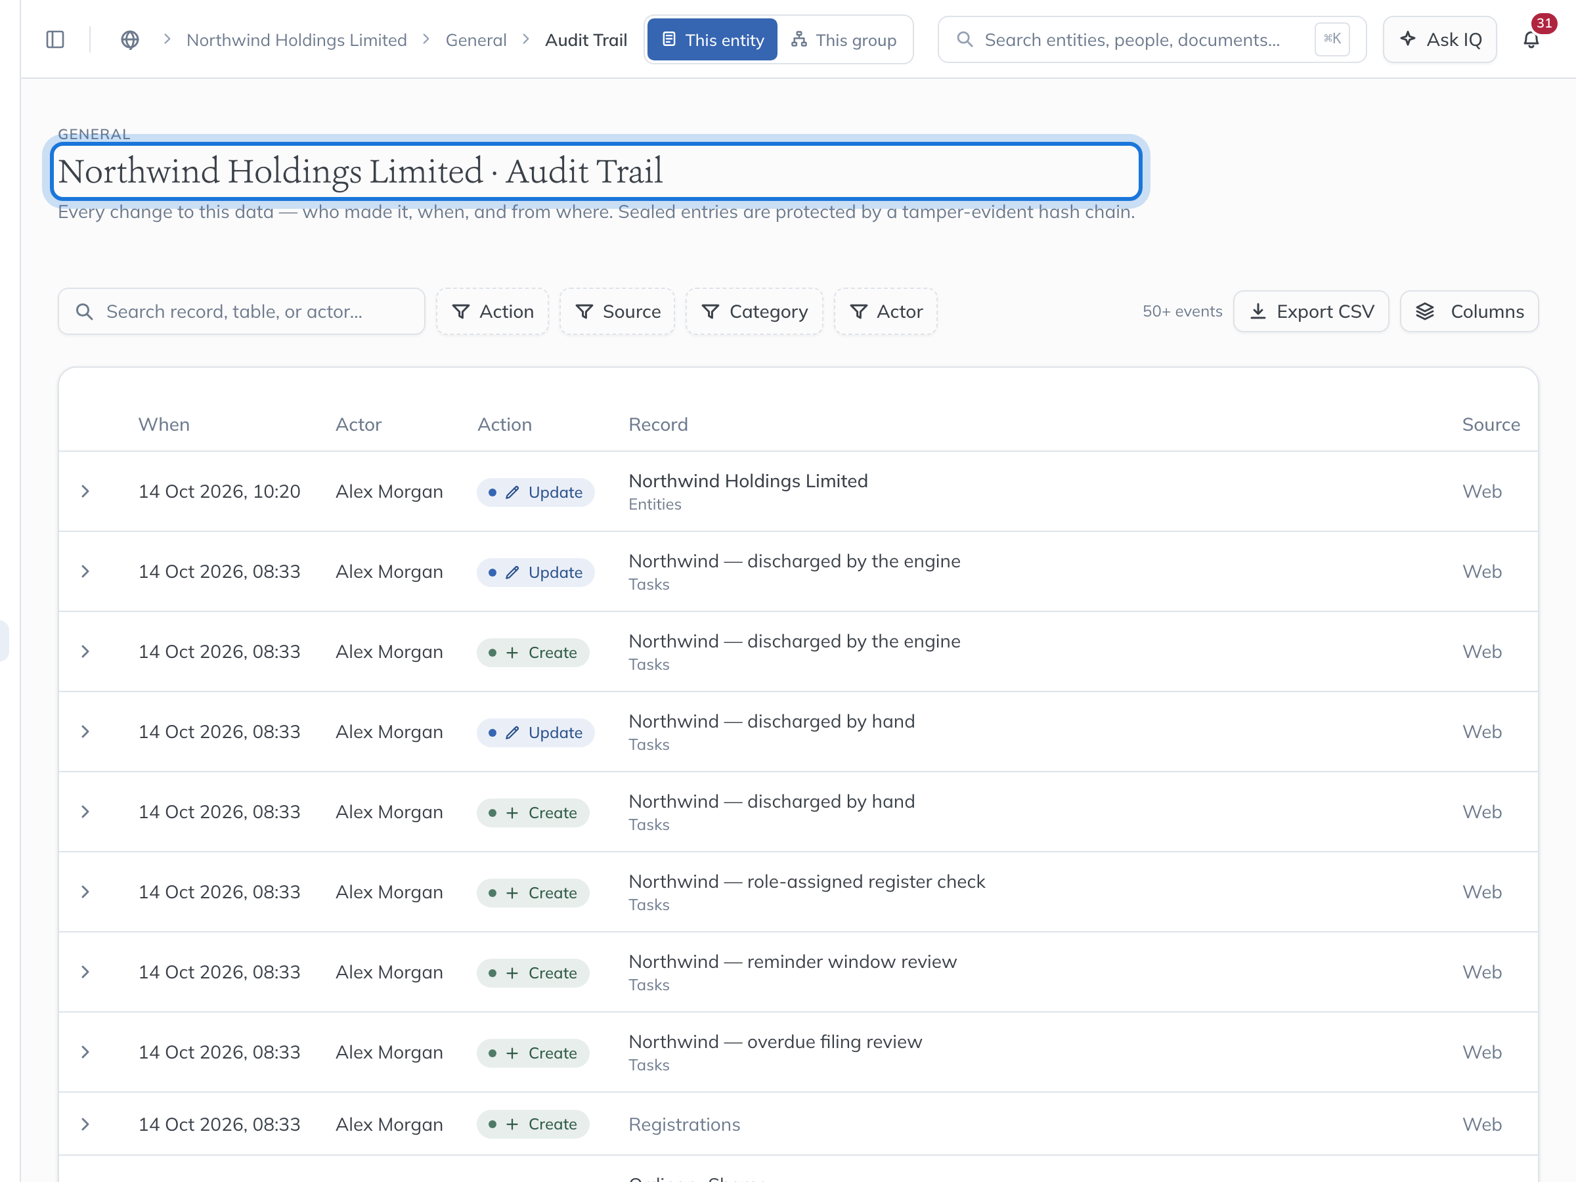
Task: Open notifications bell with 31 badge
Action: point(1531,40)
